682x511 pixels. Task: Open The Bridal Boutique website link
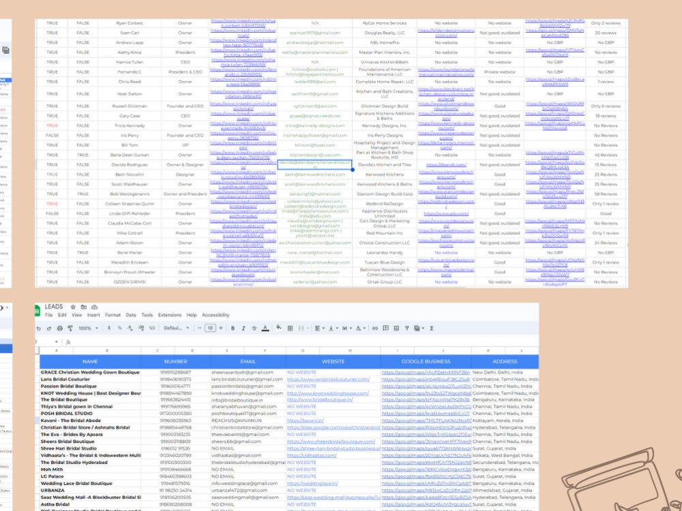[320, 400]
